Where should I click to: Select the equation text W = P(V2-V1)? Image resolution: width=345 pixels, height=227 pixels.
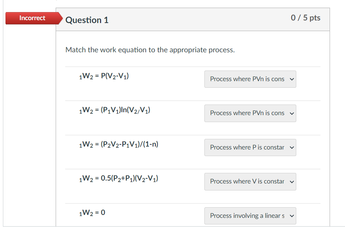click(104, 76)
